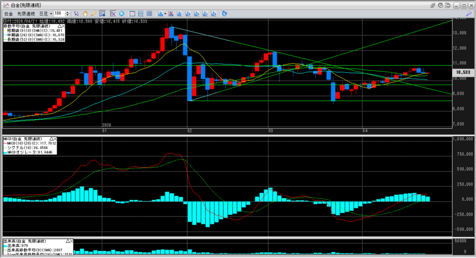Click the link-window chain icon in title bar
476x258 pixels.
pyautogui.click(x=433, y=5)
